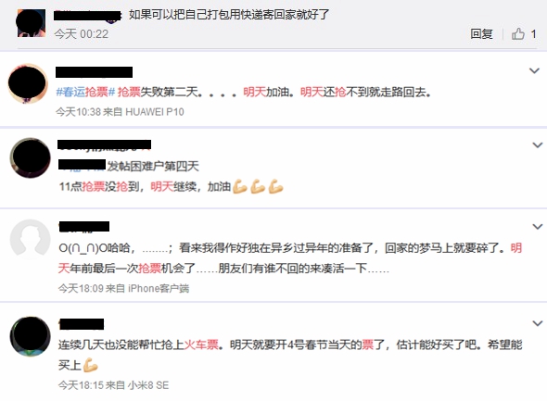Expand the chevron on the HUAWEI P10 post
The height and width of the screenshot is (401, 547).
(534, 70)
